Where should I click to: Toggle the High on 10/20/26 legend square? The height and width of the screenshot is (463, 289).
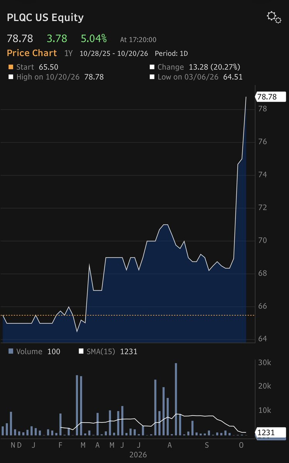point(10,77)
